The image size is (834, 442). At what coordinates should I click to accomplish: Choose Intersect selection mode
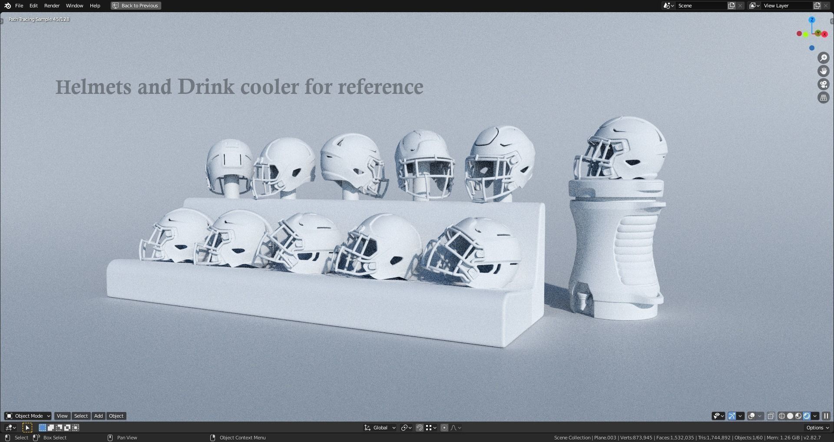pos(76,428)
